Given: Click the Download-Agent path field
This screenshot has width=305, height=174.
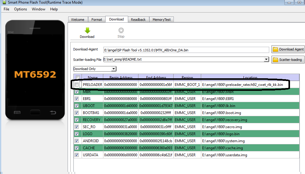Looking at the screenshot, I should (186, 50).
